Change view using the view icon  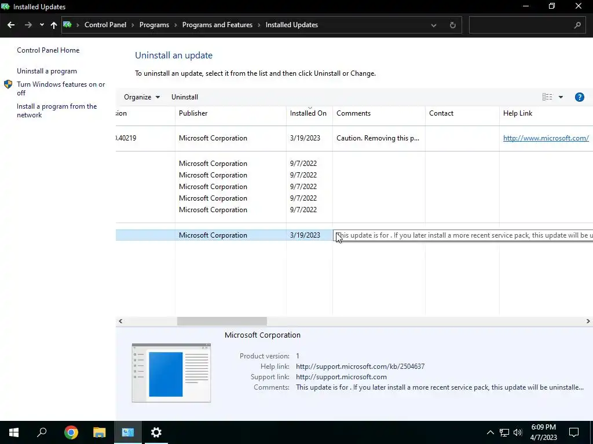[x=547, y=97]
